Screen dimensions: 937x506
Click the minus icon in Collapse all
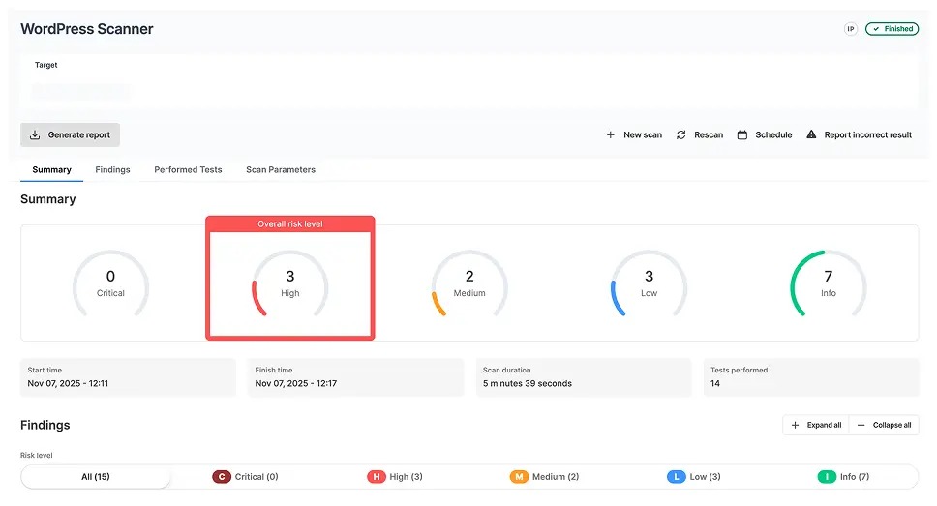861,426
